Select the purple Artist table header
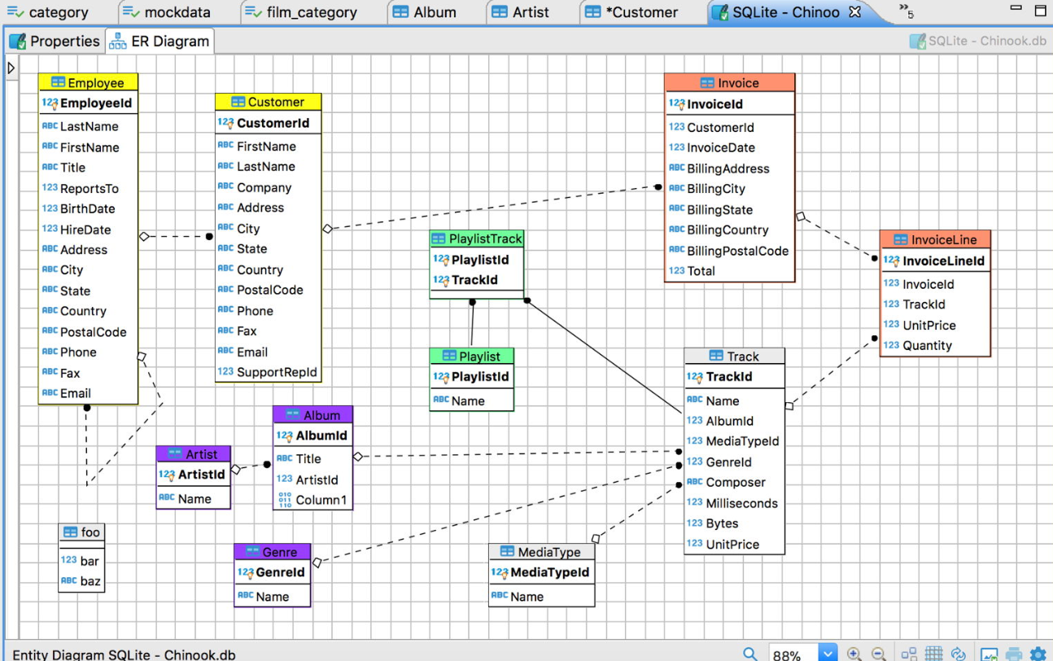Screen dimensions: 1053x661 (193, 454)
